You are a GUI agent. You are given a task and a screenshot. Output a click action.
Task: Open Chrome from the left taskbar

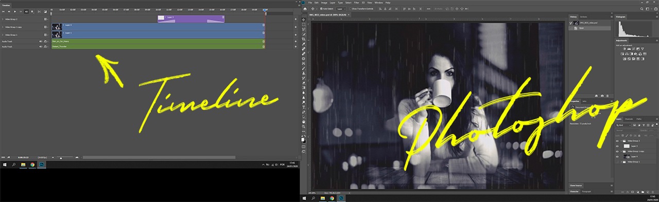(32, 164)
